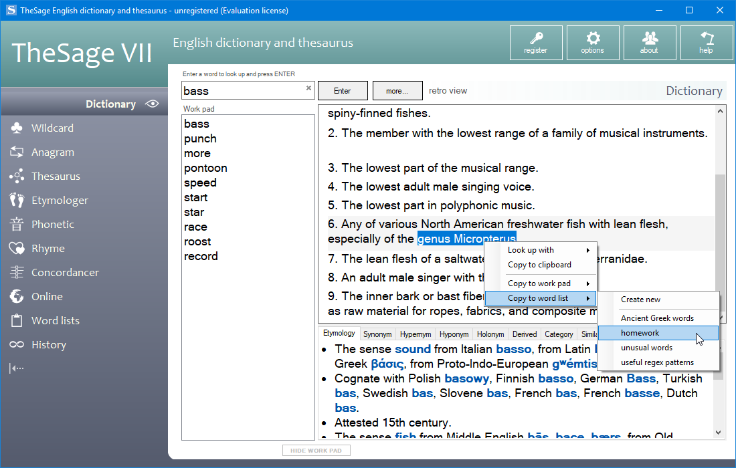Select 'start' in the work pad
Screen dimensions: 736x468
coord(196,198)
